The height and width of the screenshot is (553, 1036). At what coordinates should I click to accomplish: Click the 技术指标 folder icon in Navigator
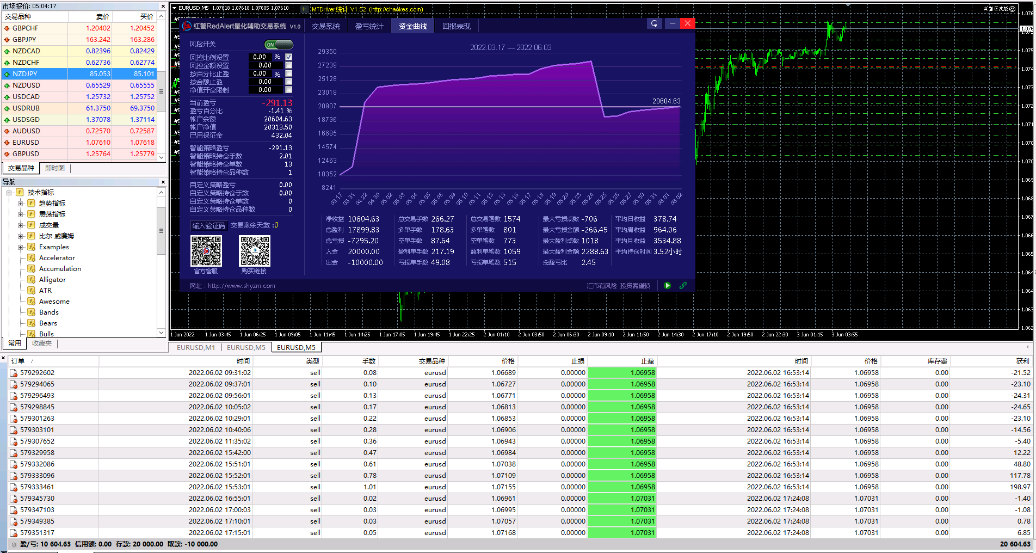tap(20, 192)
